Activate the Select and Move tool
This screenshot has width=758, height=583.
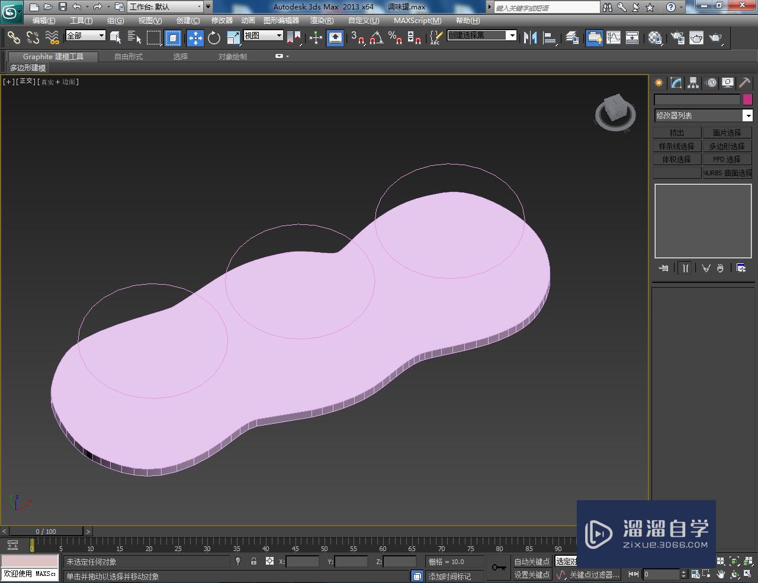click(195, 38)
